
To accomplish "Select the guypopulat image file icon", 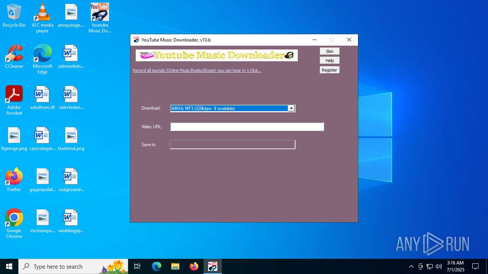I will pyautogui.click(x=42, y=180).
